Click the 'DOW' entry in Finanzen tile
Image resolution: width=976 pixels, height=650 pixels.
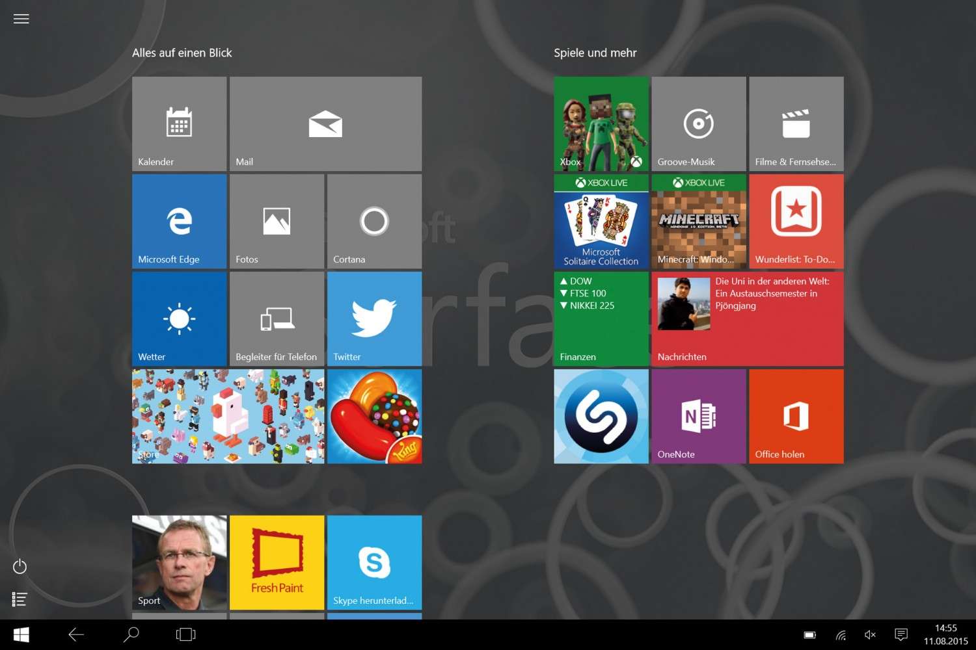[x=581, y=281]
